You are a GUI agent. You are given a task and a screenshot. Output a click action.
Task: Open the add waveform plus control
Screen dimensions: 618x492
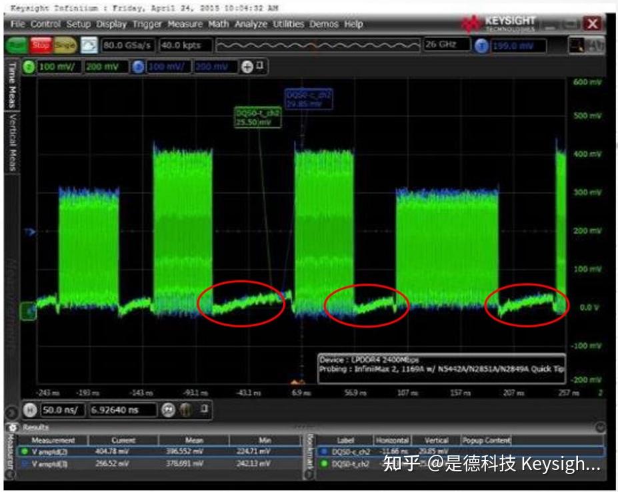248,67
